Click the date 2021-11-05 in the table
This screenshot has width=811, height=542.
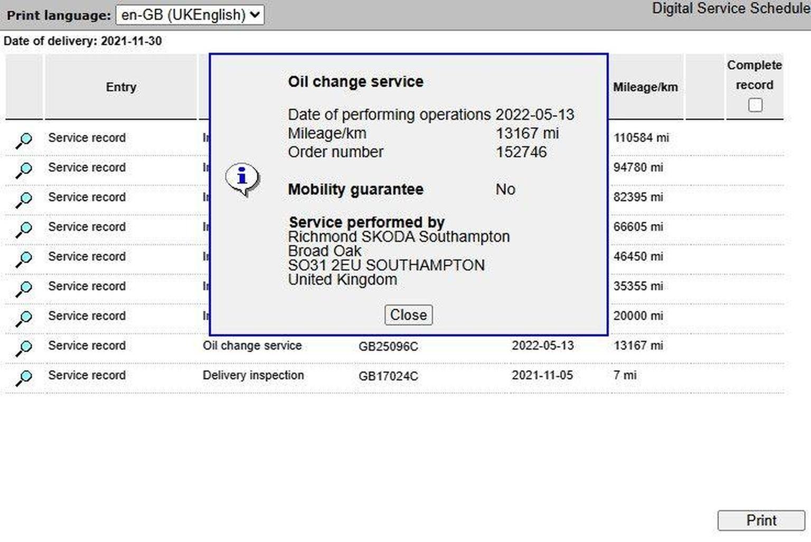click(x=542, y=375)
